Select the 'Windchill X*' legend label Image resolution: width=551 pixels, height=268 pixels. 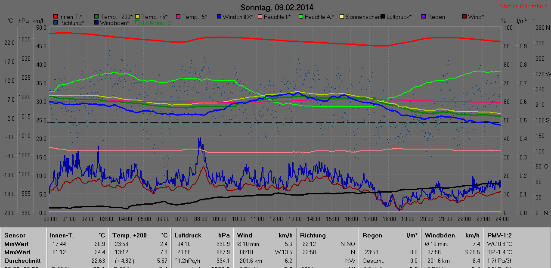[x=238, y=17]
